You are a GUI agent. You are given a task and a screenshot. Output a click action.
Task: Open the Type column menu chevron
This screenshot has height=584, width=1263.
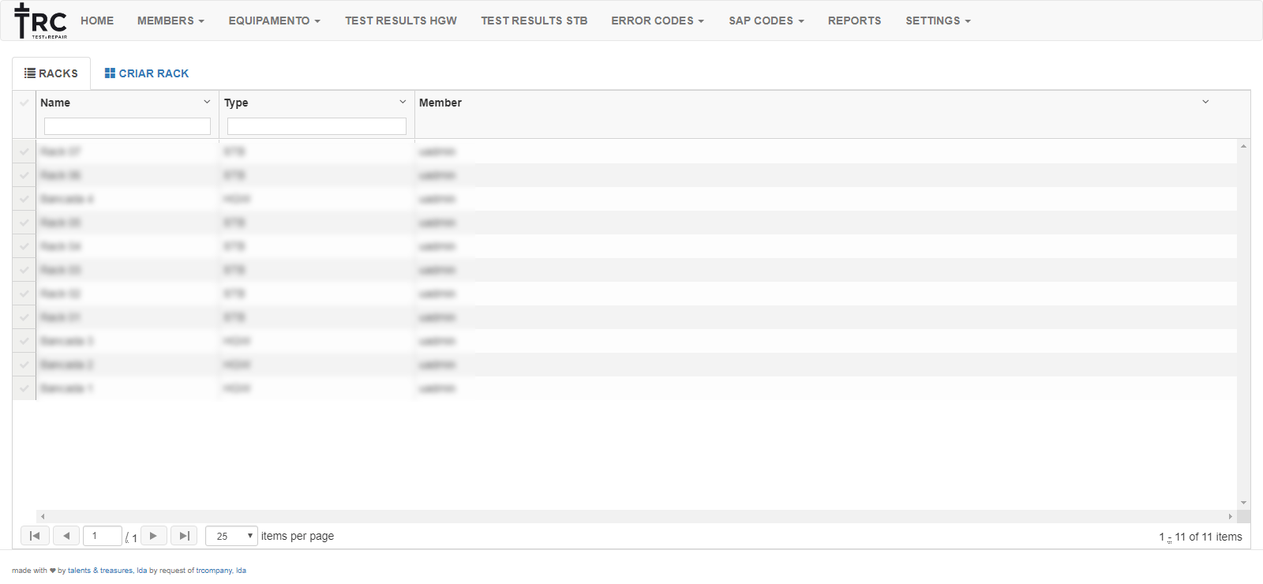[x=403, y=102]
